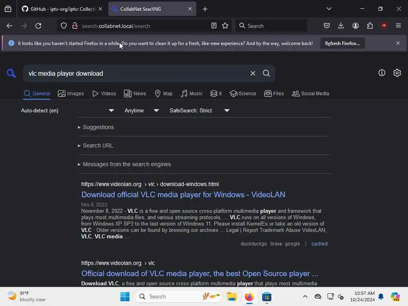Click the Firefox View tab-list icon

[8, 9]
